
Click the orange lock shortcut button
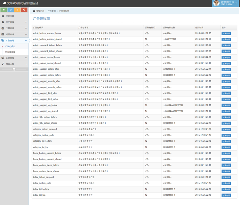(18, 10)
